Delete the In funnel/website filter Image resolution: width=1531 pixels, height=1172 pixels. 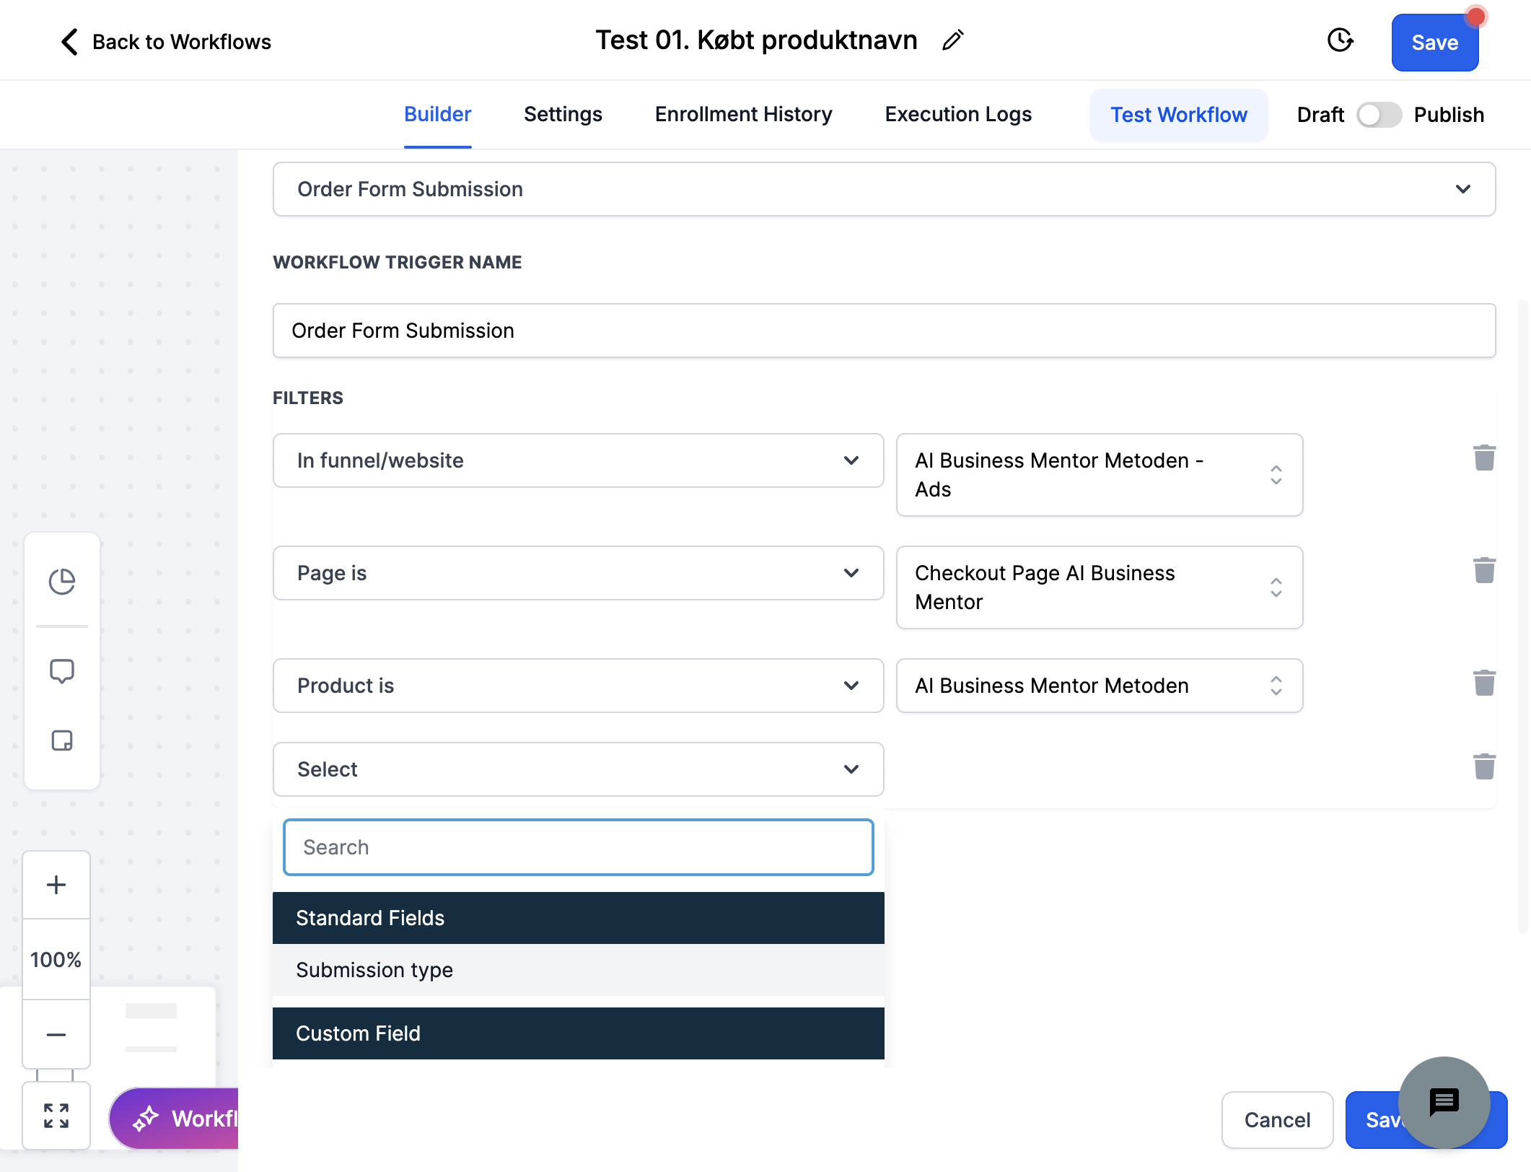1484,458
